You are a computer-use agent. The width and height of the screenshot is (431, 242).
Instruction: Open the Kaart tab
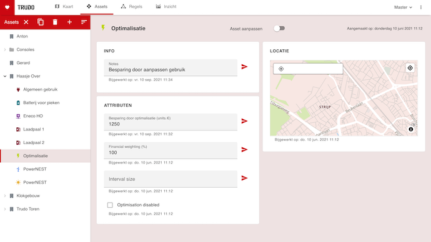(x=64, y=7)
